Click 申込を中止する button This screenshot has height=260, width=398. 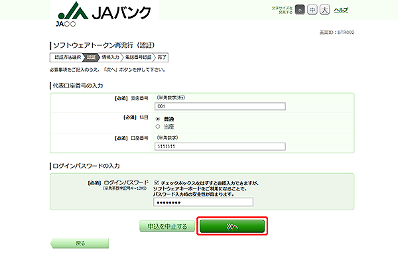pyautogui.click(x=167, y=226)
